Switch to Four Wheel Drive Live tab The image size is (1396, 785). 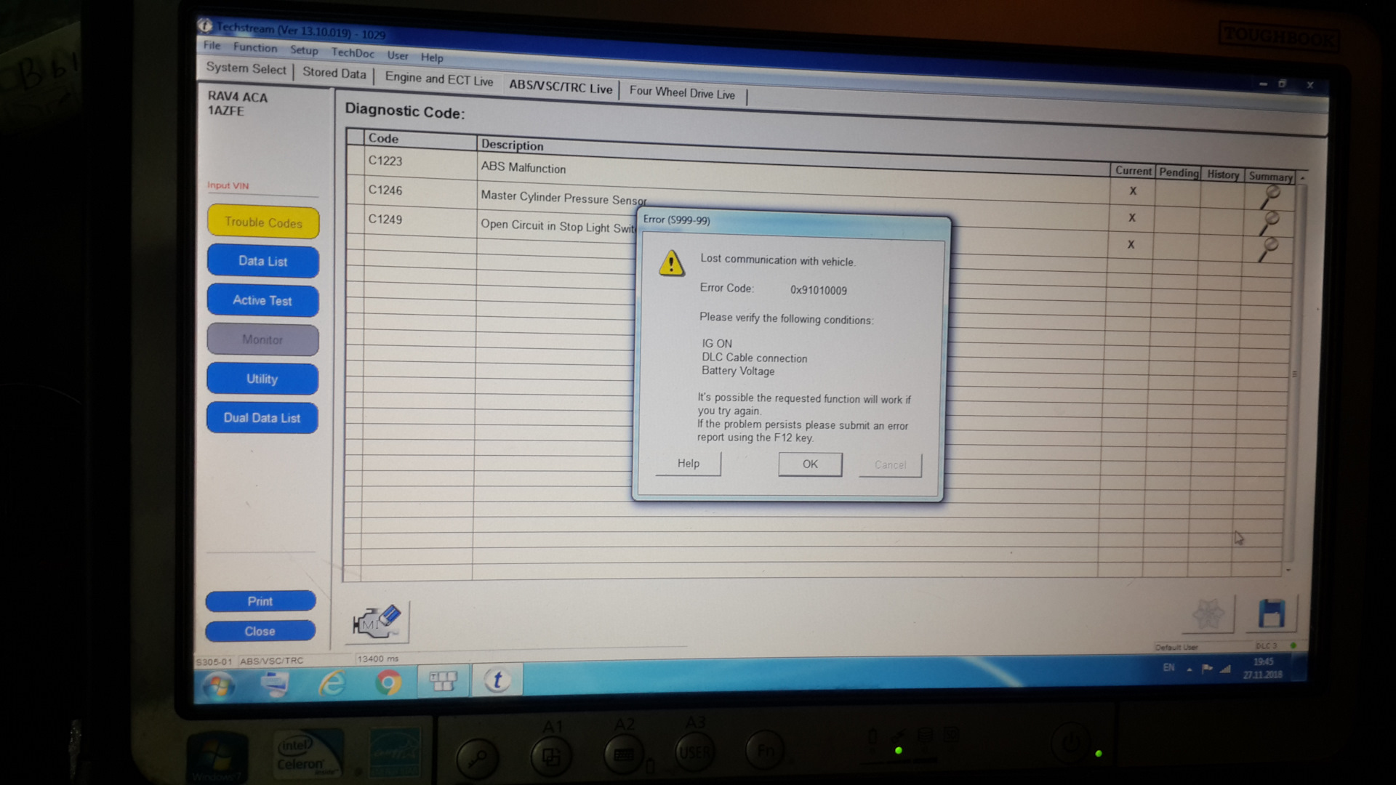[x=681, y=93]
